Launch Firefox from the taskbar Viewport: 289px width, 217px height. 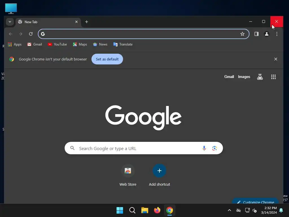157,210
